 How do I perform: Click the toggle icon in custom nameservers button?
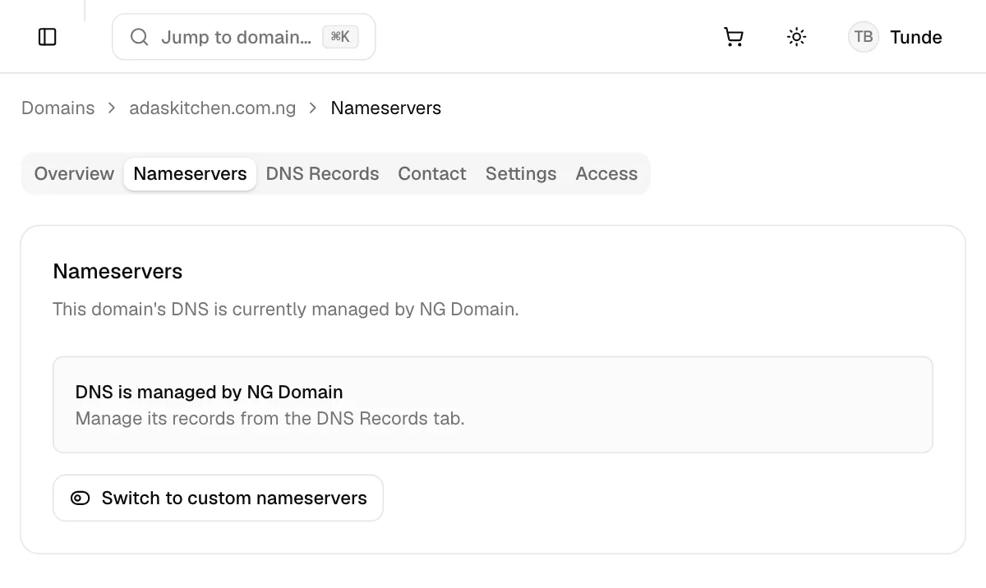point(81,498)
